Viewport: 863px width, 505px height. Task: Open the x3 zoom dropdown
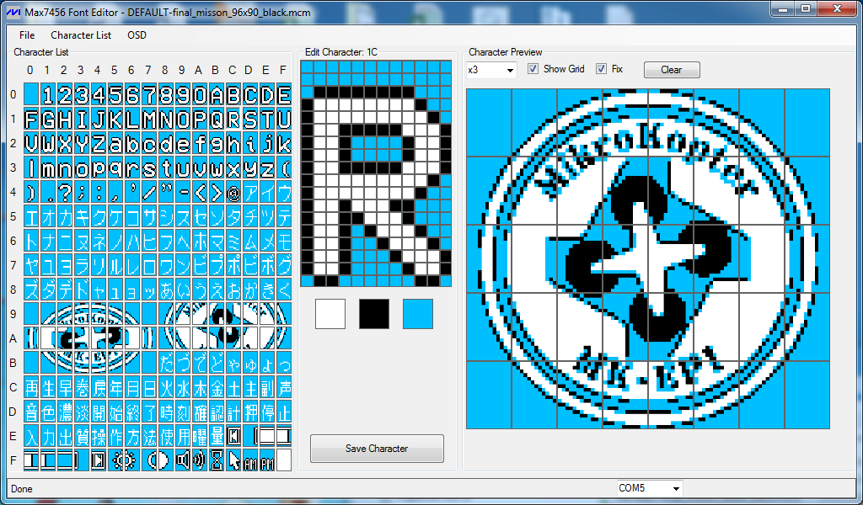[x=491, y=70]
